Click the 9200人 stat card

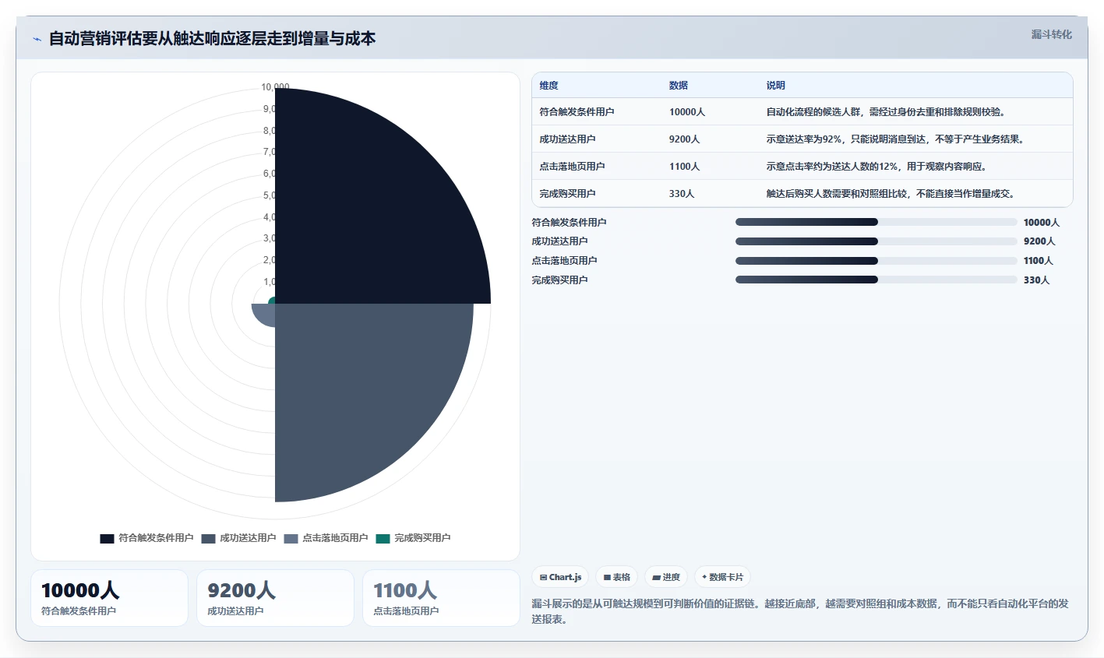coord(275,598)
